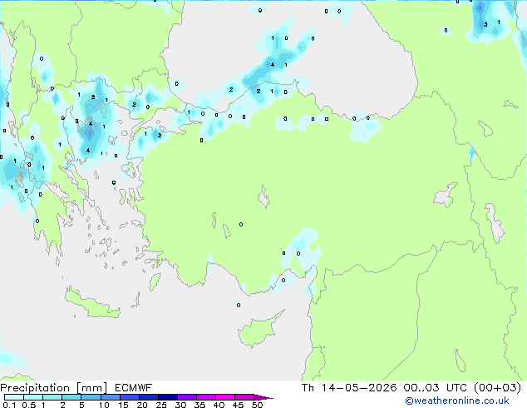Click the 25–30 mm navy swatch
The height and width of the screenshot is (408, 527).
(167, 397)
